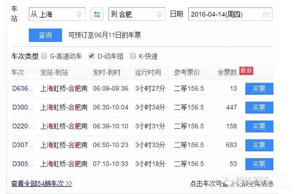Swap departure and arrival stations icon

(x=97, y=14)
